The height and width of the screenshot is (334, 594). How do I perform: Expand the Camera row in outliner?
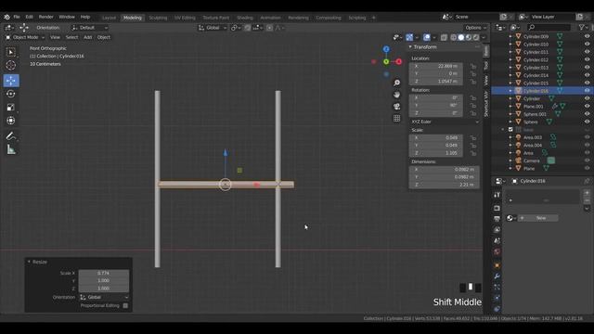[x=510, y=161]
